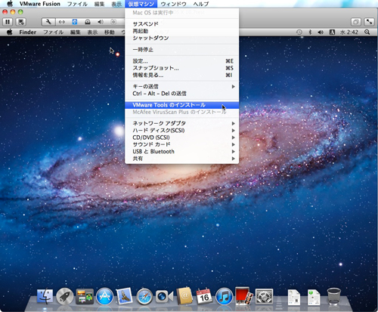The width and height of the screenshot is (378, 312).
Task: Expand the USB と Bluetooth submenu
Action: click(181, 151)
